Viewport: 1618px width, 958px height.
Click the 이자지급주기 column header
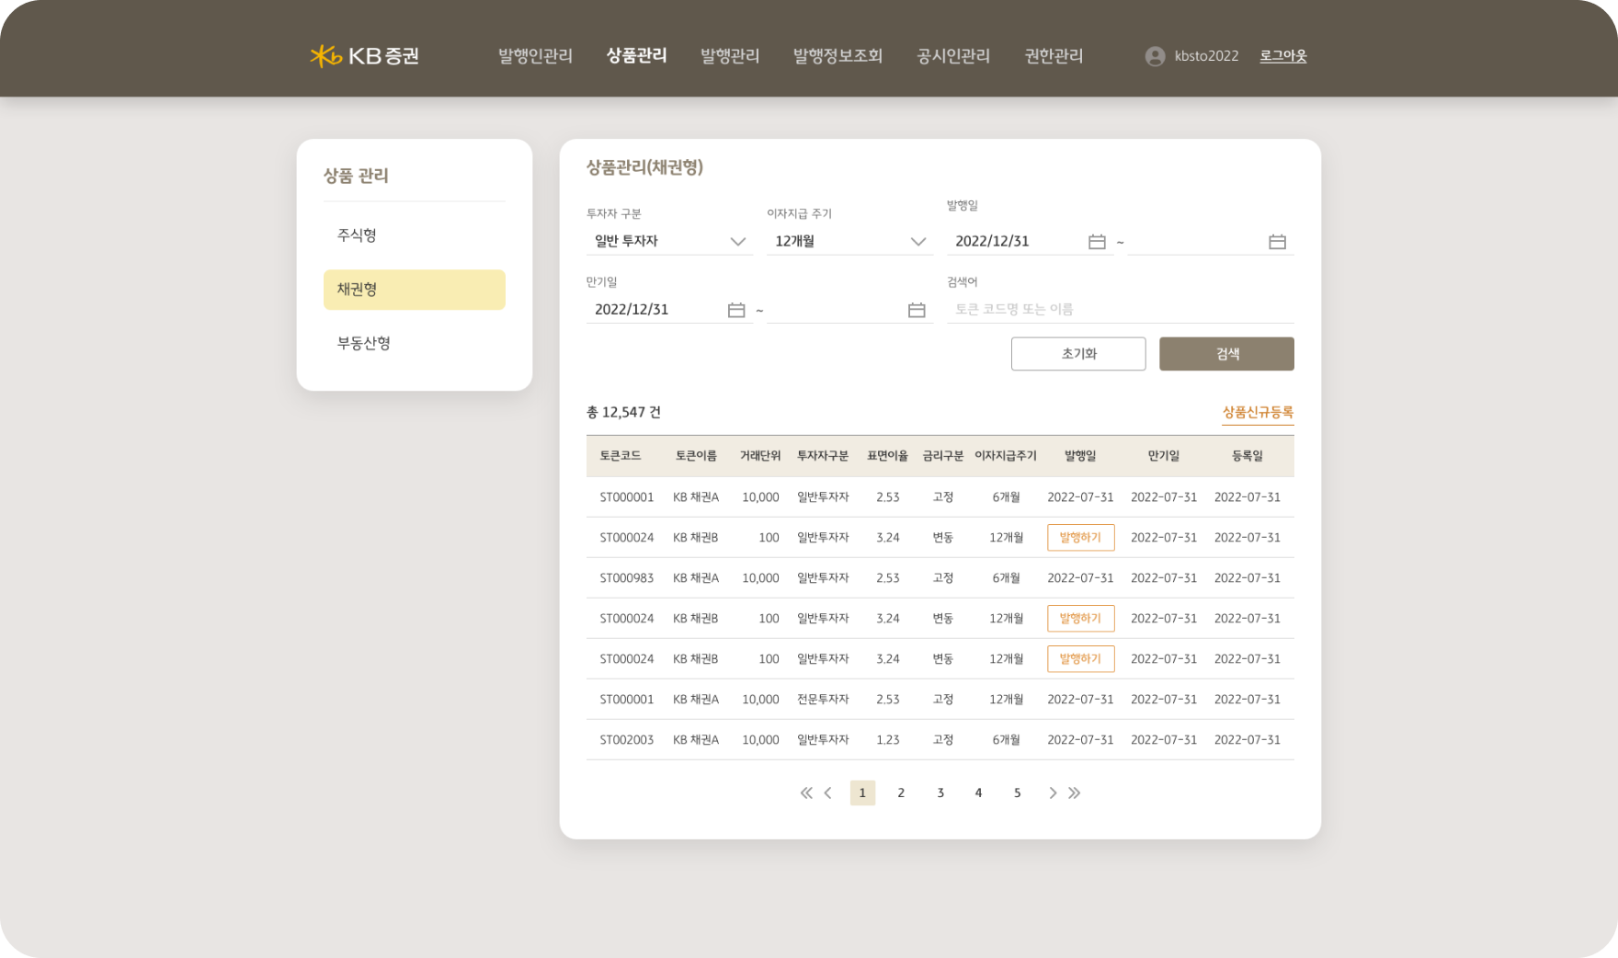click(x=1006, y=456)
